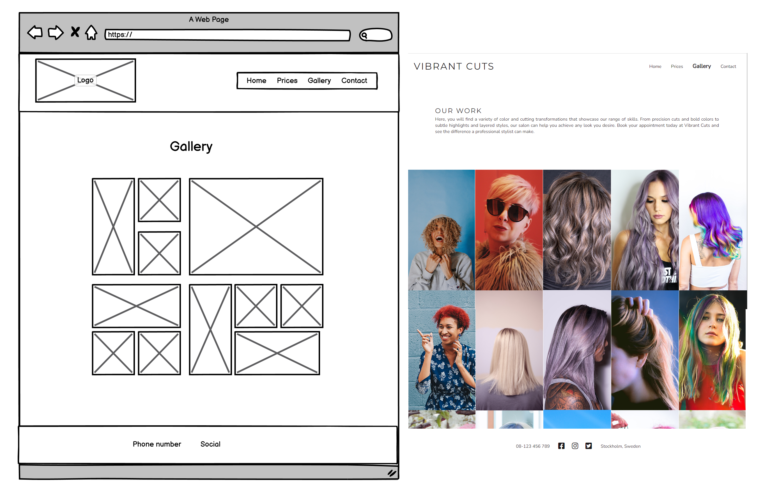Open the red-haired woman in floral dress photo
Viewport: 763px width, 487px height.
click(442, 350)
